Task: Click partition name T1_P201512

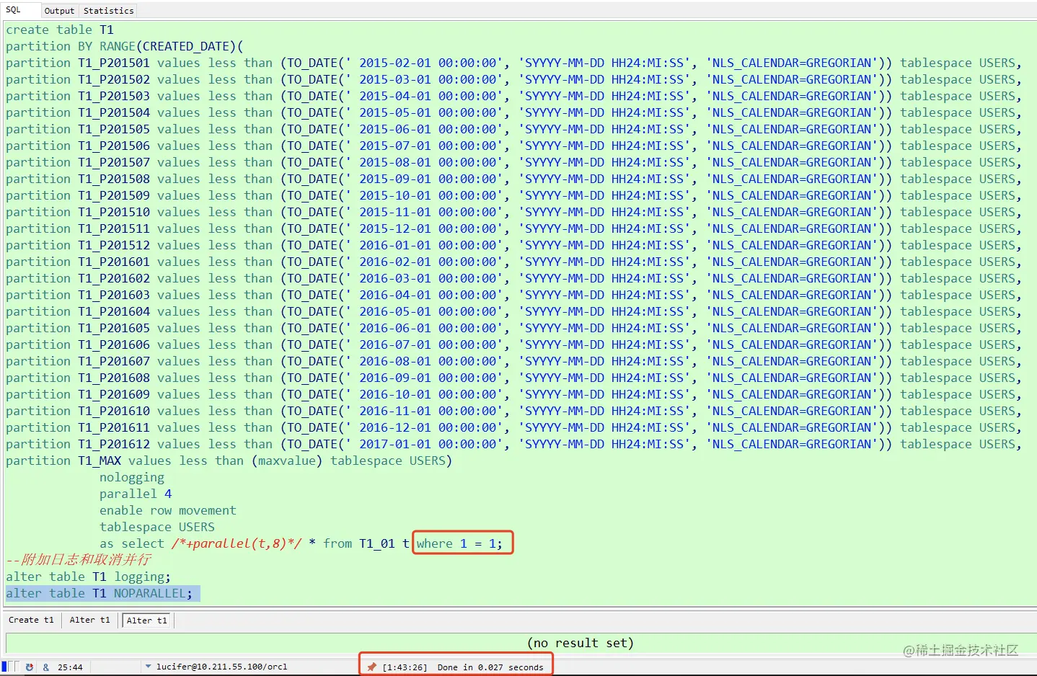Action: [x=114, y=245]
